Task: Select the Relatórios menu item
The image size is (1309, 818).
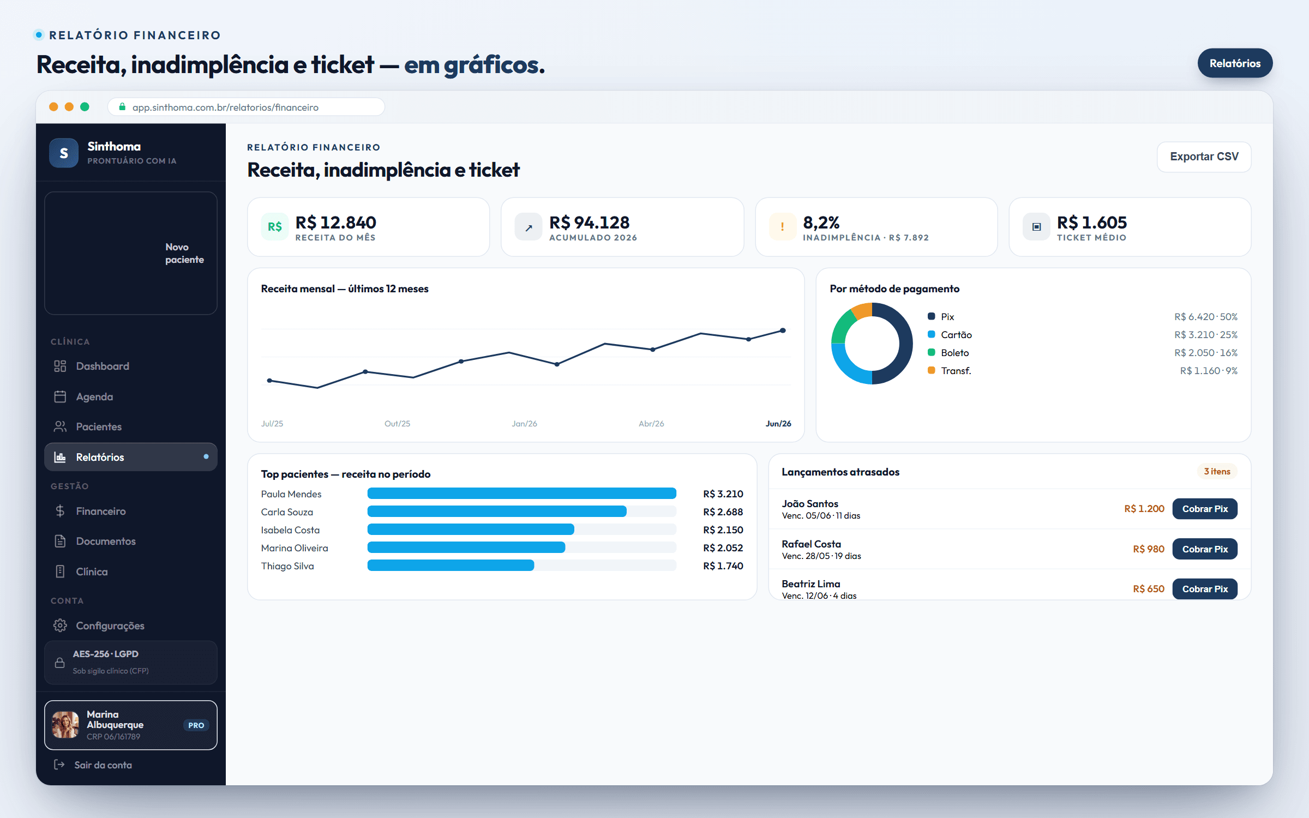Action: pyautogui.click(x=131, y=457)
